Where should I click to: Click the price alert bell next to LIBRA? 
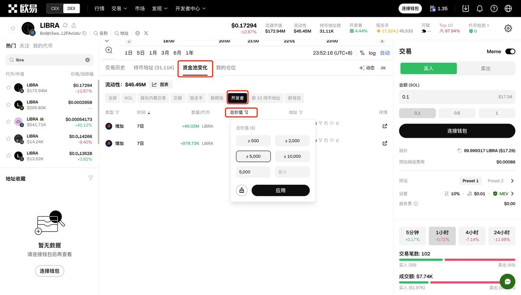pos(65,25)
